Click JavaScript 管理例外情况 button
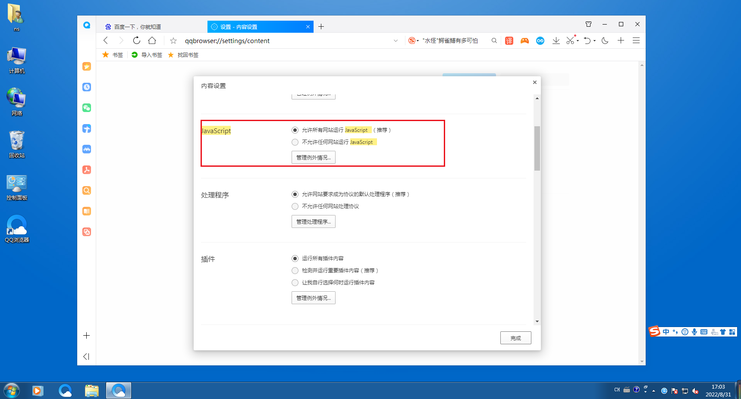The image size is (741, 399). pos(314,158)
